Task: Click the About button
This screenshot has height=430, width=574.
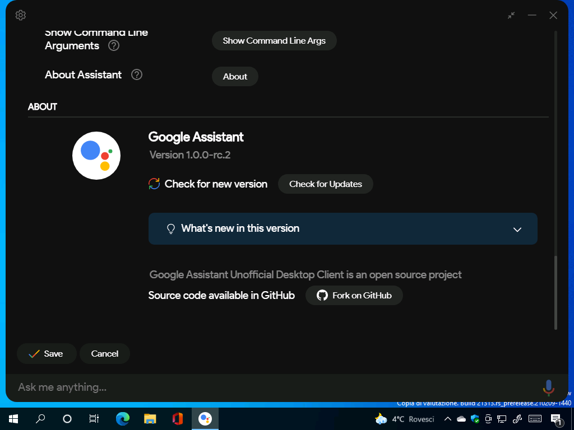Action: click(x=235, y=76)
